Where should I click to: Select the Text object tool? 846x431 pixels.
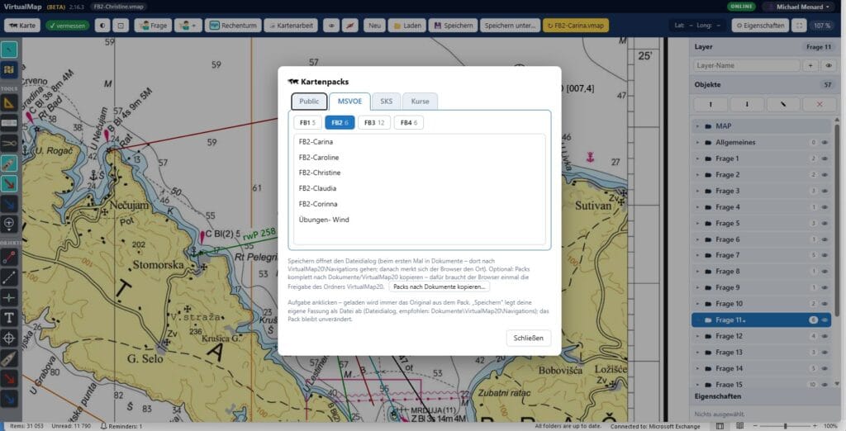click(x=9, y=318)
